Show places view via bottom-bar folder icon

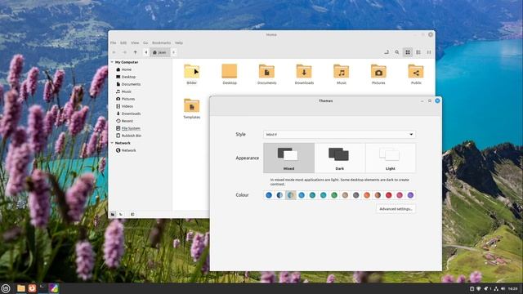coord(113,214)
